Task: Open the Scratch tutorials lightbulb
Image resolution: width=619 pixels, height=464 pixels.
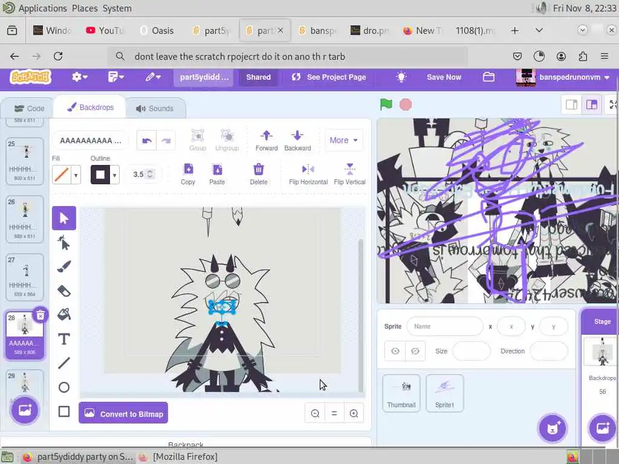Action: point(401,77)
